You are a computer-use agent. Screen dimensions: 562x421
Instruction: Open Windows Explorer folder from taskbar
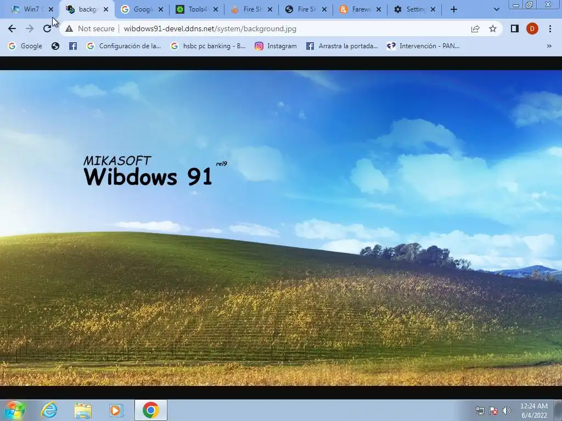(83, 410)
